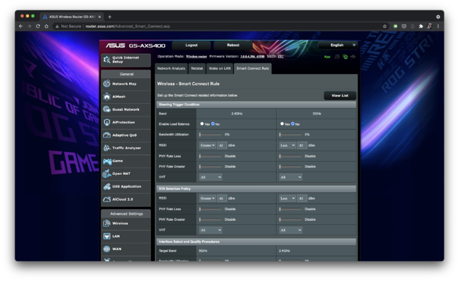
Task: Open the English language dropdown
Action: click(337, 45)
